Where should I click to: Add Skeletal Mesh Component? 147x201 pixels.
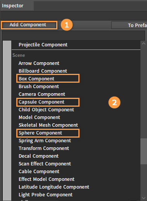coord(48,125)
